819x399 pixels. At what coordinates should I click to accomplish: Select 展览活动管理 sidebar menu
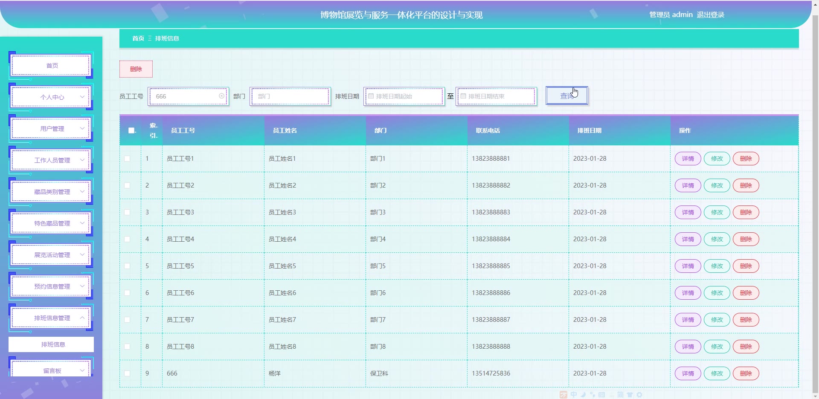coord(51,255)
